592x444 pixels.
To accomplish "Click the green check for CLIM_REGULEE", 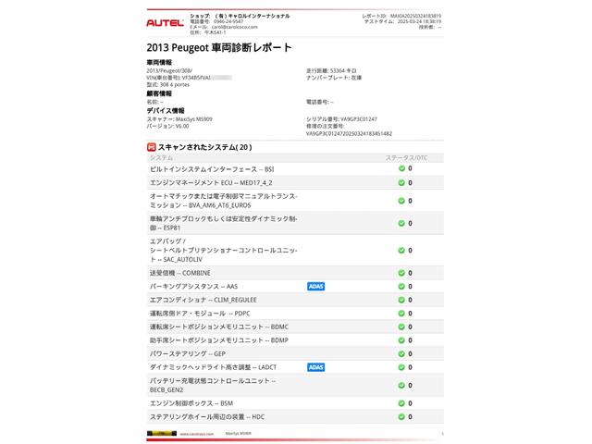I will 401,300.
